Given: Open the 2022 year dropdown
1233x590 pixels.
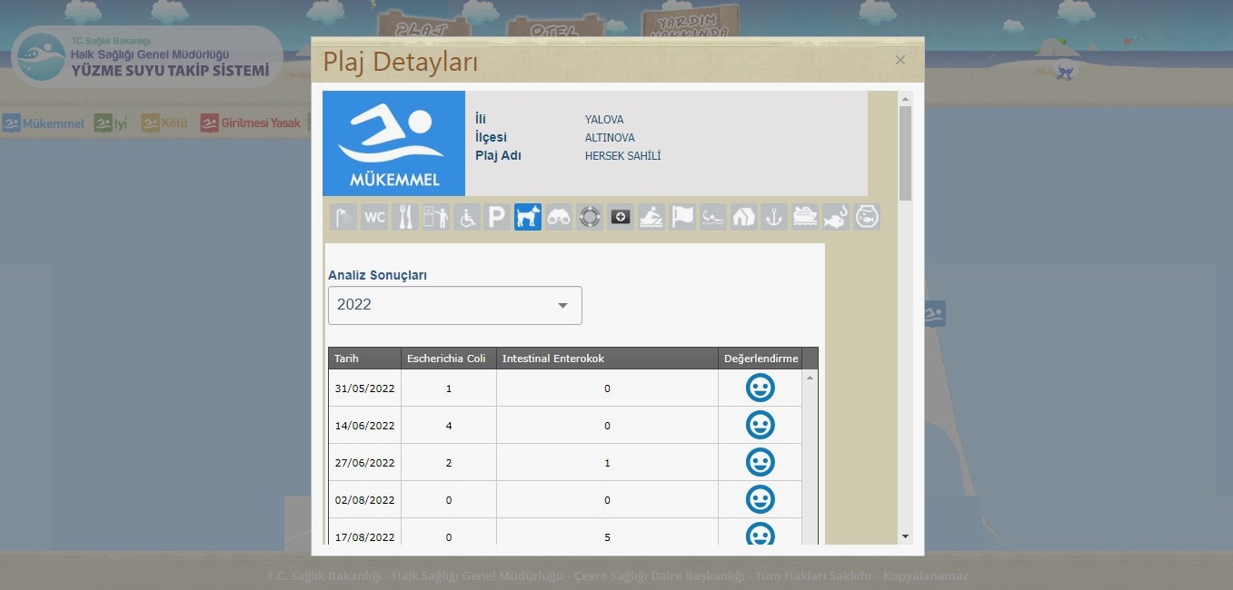Looking at the screenshot, I should pos(454,305).
